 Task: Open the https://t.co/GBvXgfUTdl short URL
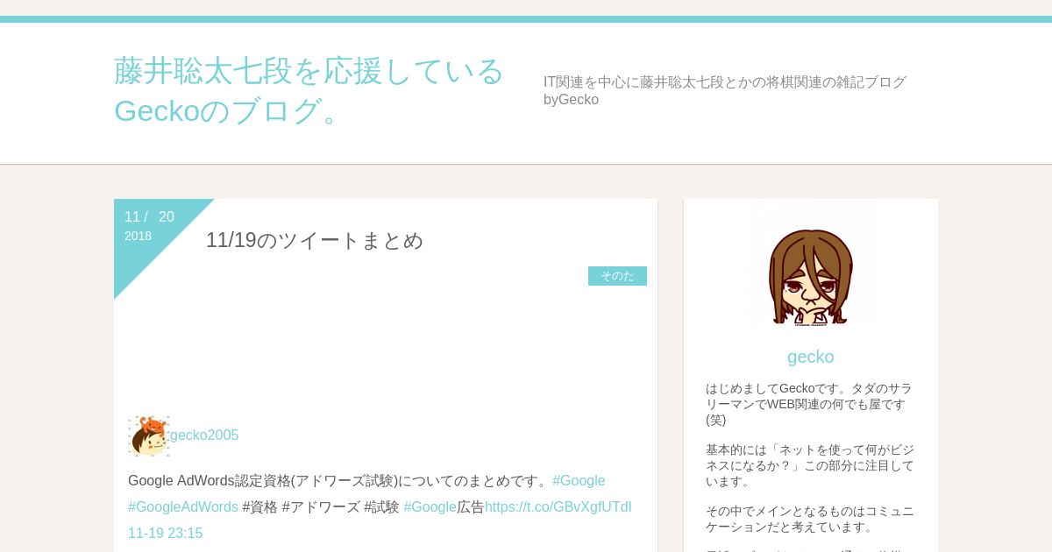point(558,507)
